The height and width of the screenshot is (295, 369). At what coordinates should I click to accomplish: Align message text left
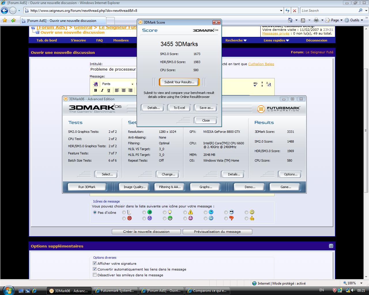117,90
